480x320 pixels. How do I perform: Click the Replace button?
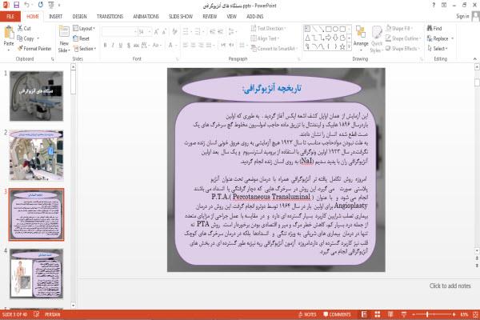[440, 38]
